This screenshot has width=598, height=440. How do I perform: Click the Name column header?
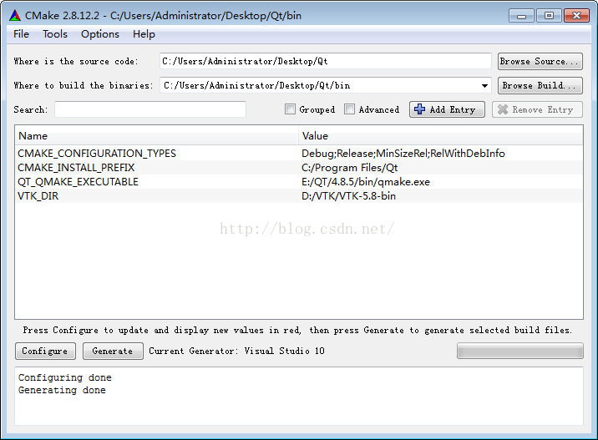click(156, 136)
